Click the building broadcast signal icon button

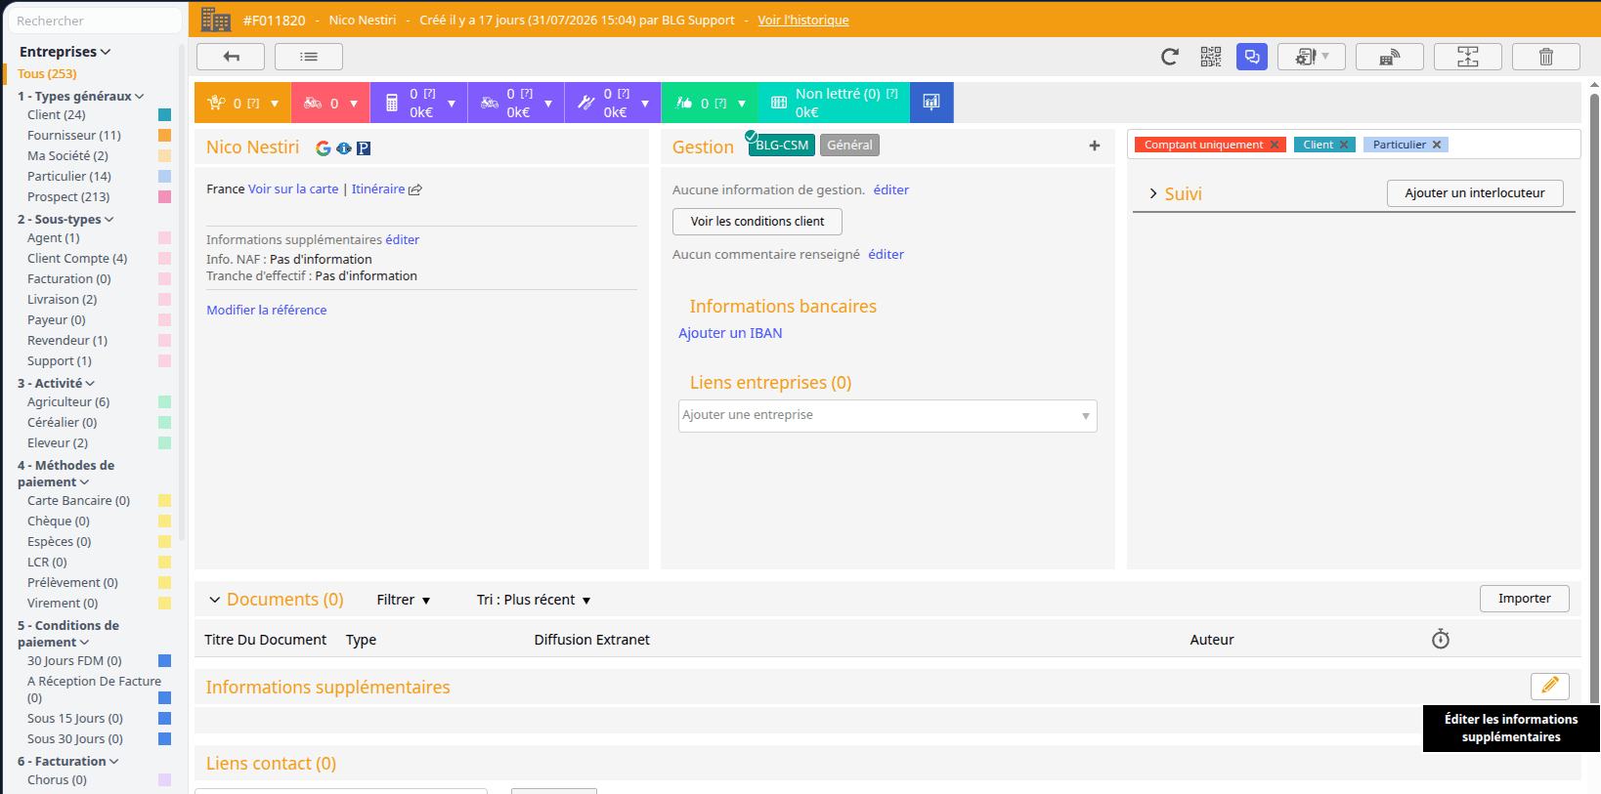click(x=1390, y=57)
